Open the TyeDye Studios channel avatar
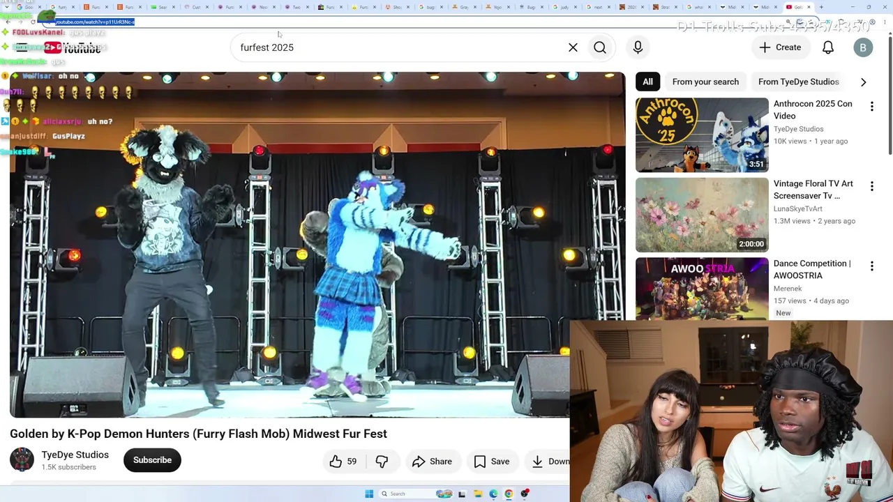The height and width of the screenshot is (502, 893). (x=22, y=460)
